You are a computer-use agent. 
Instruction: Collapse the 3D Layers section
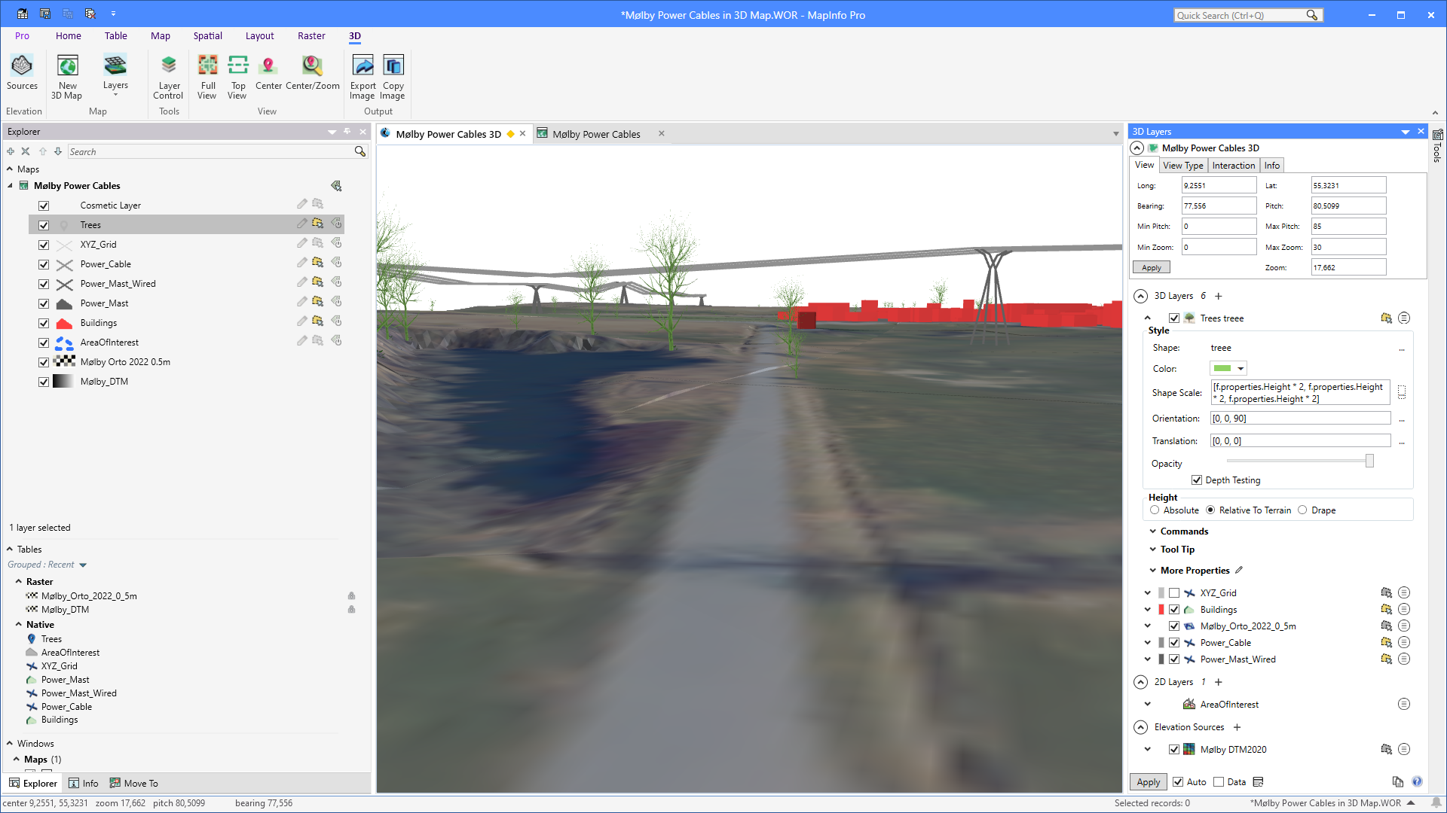[1140, 296]
